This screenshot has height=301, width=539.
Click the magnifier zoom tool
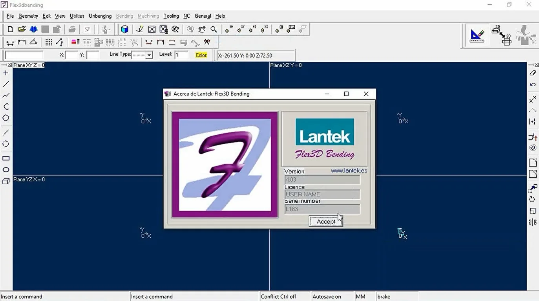pos(214,29)
